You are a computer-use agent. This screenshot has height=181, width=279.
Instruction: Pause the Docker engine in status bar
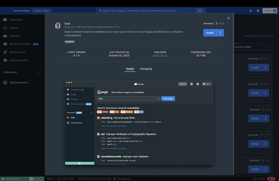(x=35, y=179)
